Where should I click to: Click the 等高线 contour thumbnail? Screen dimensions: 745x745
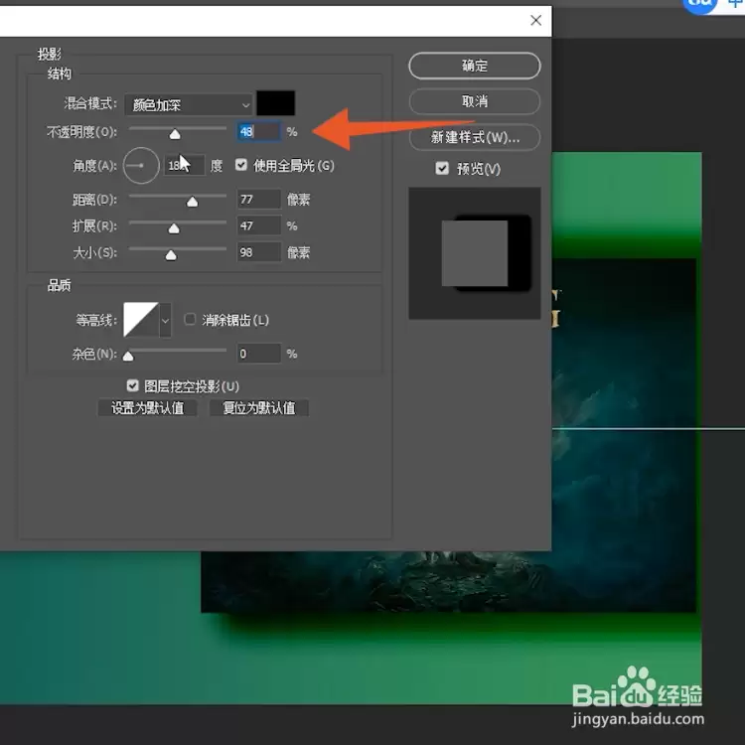[141, 320]
